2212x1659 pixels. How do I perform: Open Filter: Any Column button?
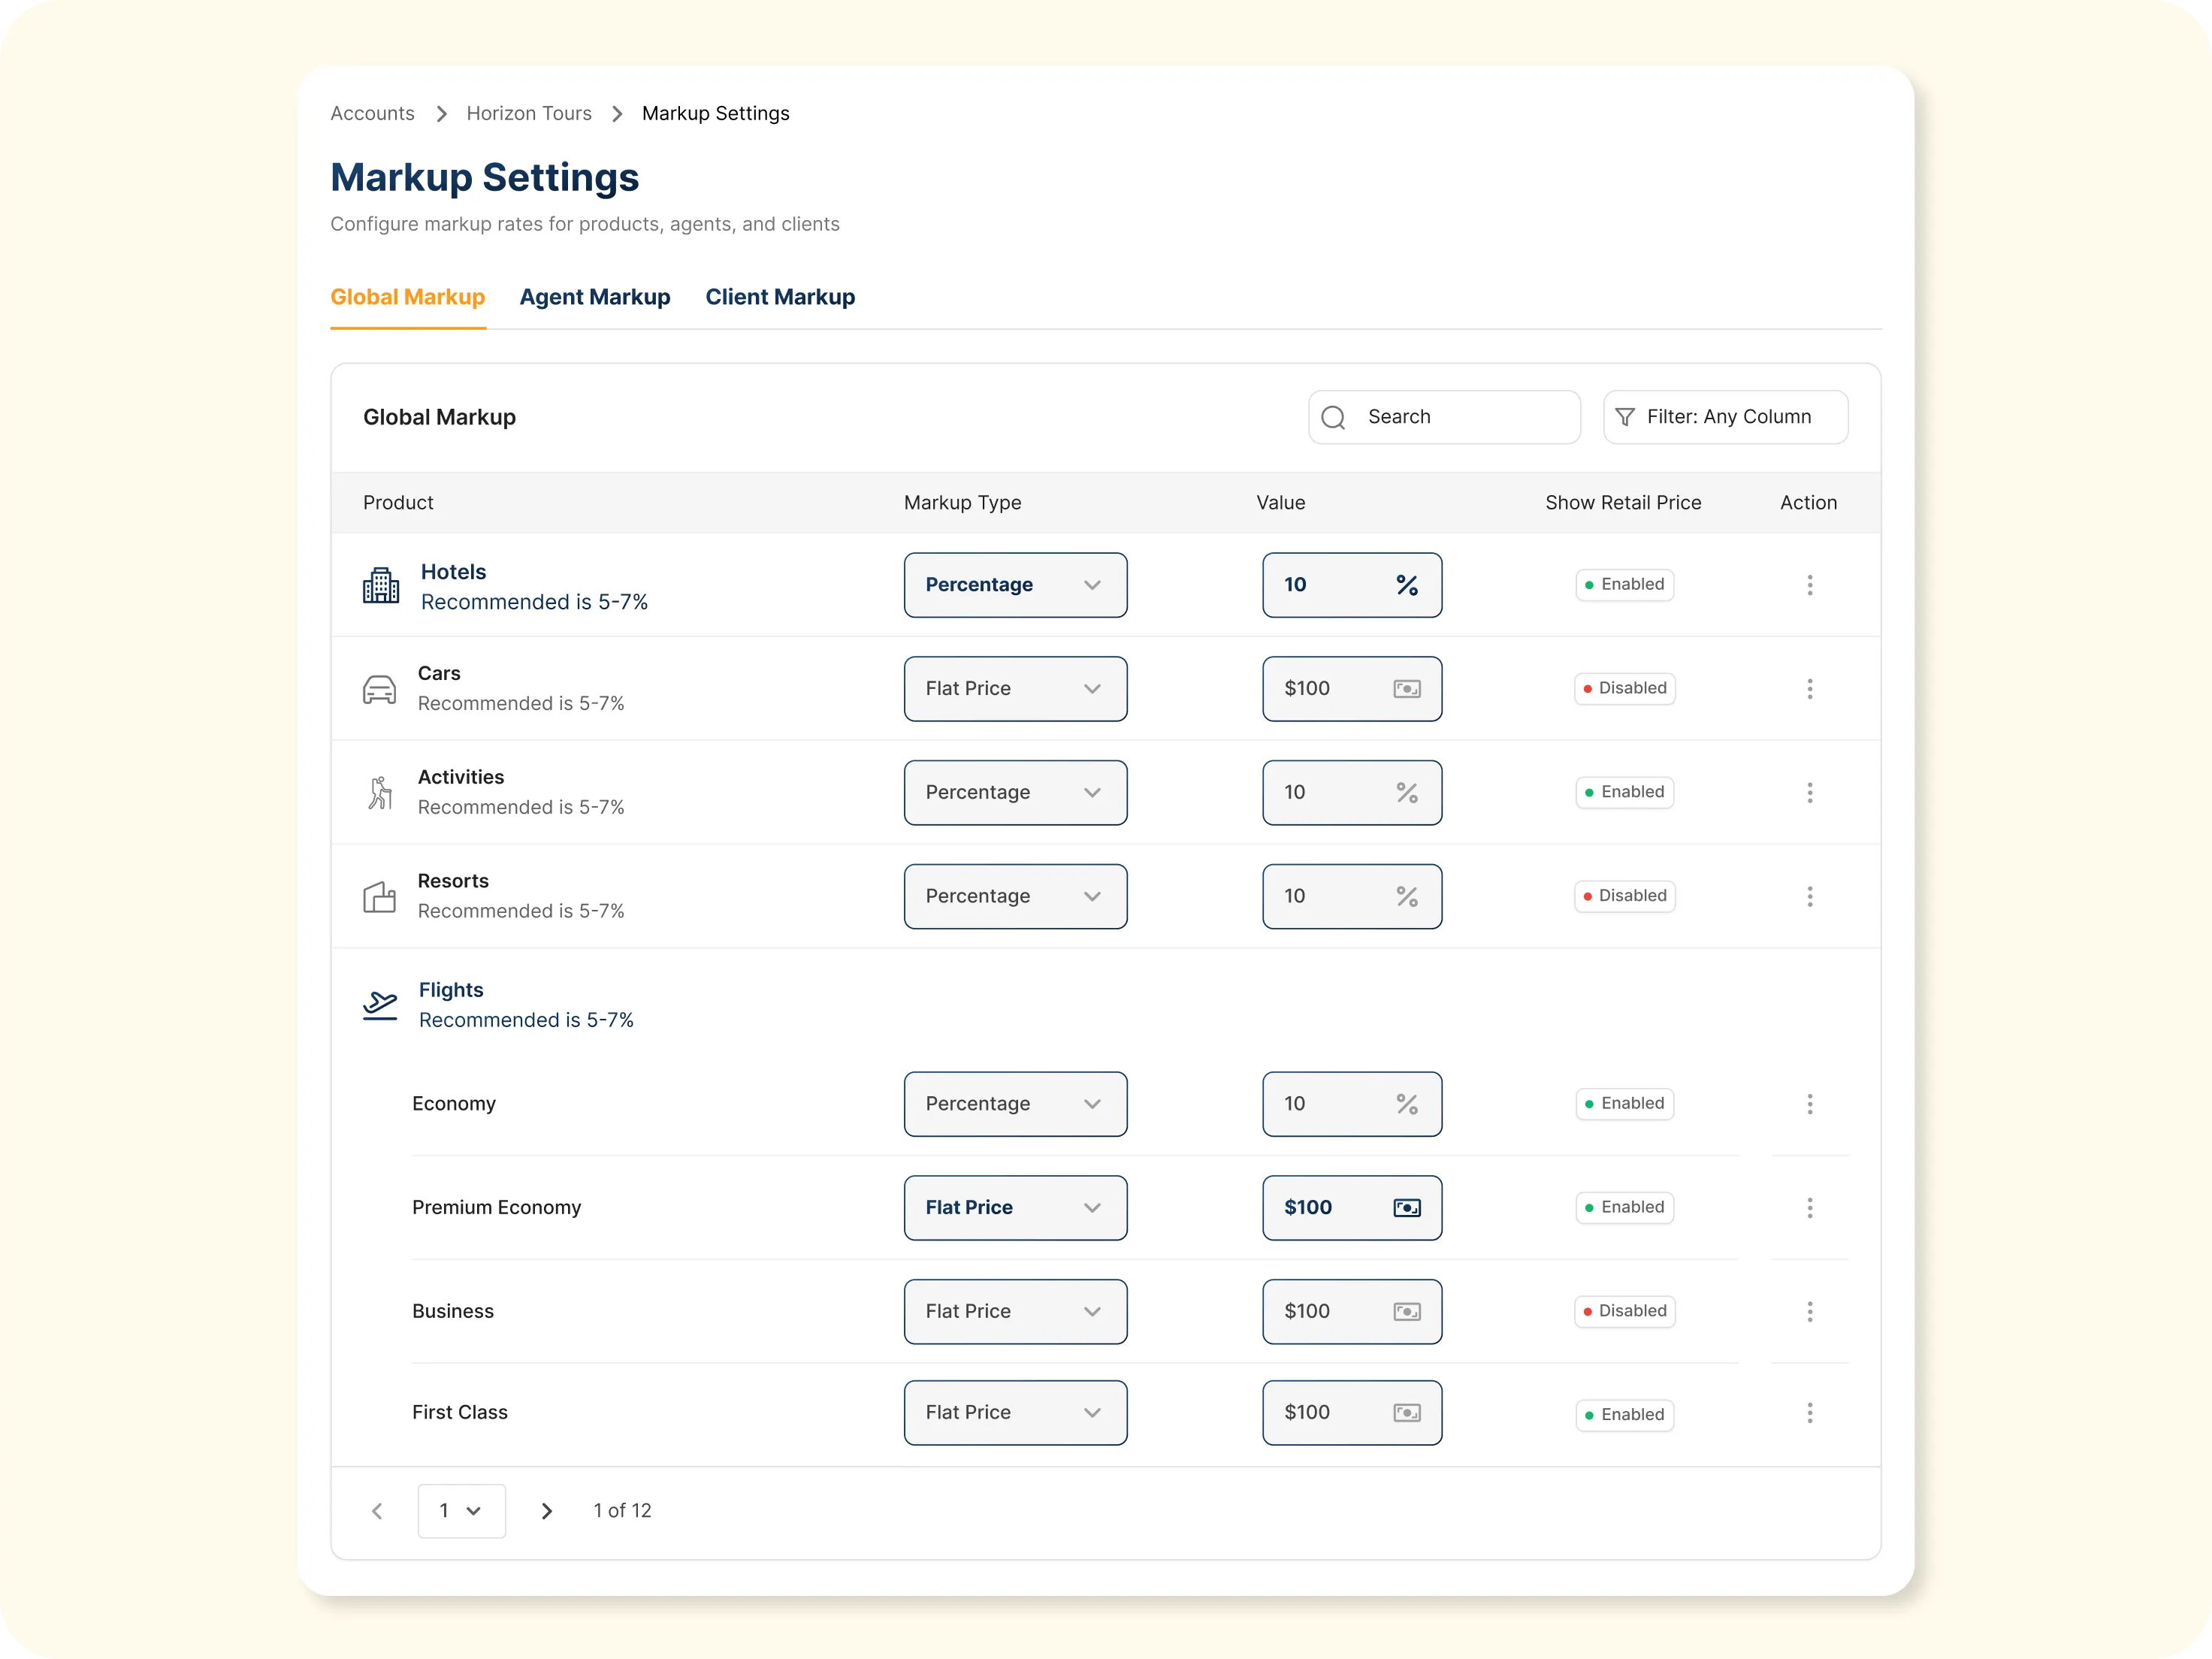point(1725,417)
